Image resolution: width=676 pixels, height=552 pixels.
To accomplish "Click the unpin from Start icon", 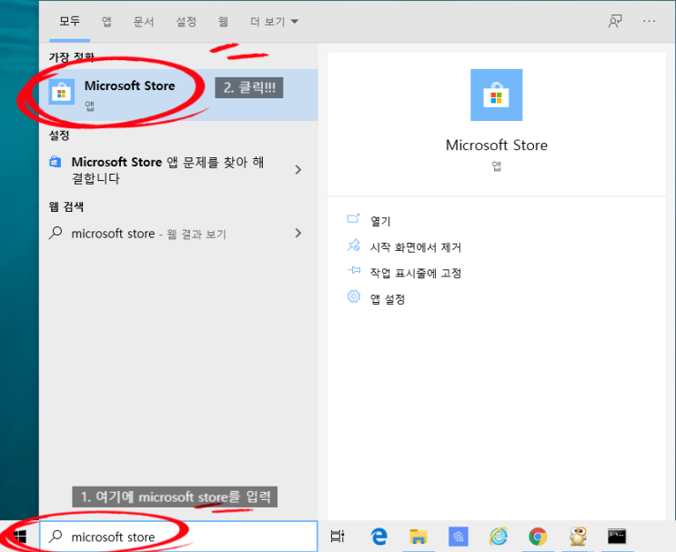I will 354,246.
